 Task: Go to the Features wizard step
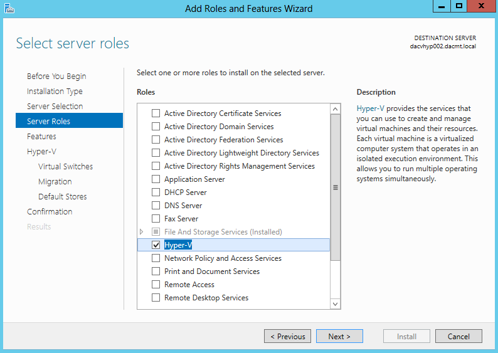(41, 136)
